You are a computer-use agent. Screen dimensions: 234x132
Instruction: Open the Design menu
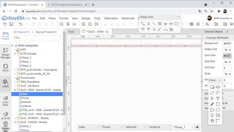click(86, 18)
